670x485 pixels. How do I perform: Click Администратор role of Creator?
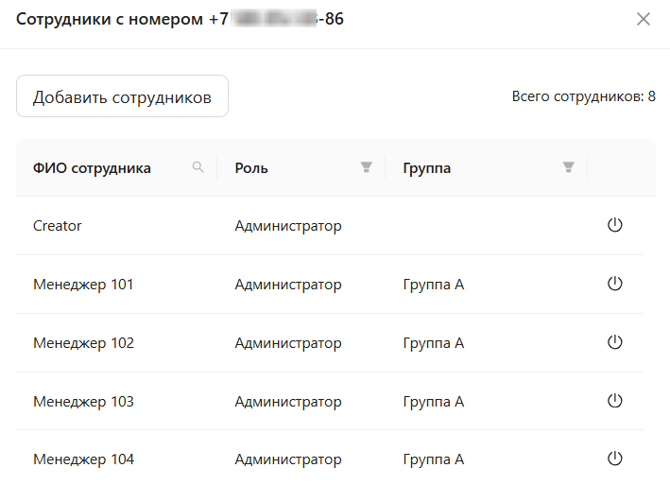point(288,226)
